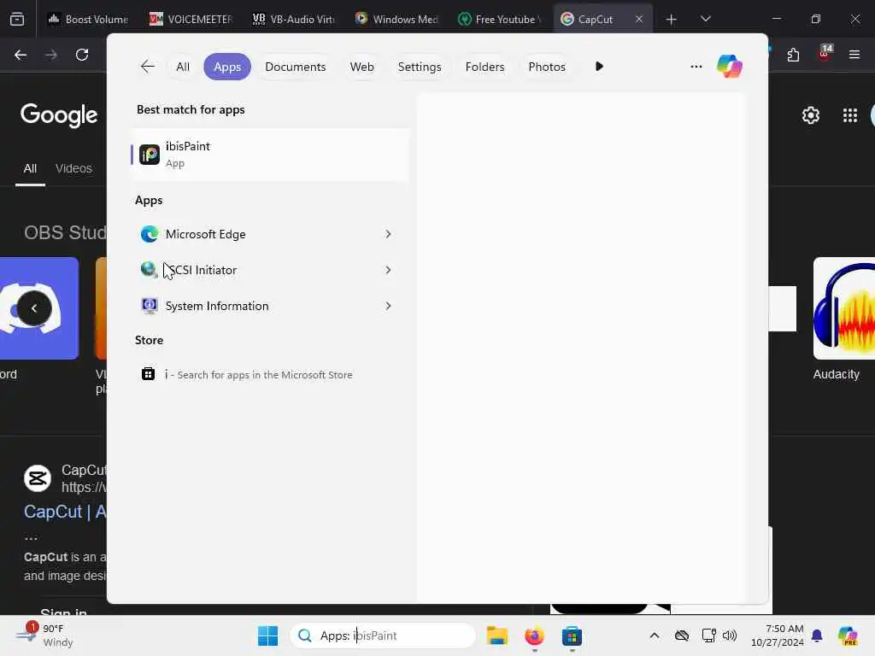Go back in search panel

[147, 67]
